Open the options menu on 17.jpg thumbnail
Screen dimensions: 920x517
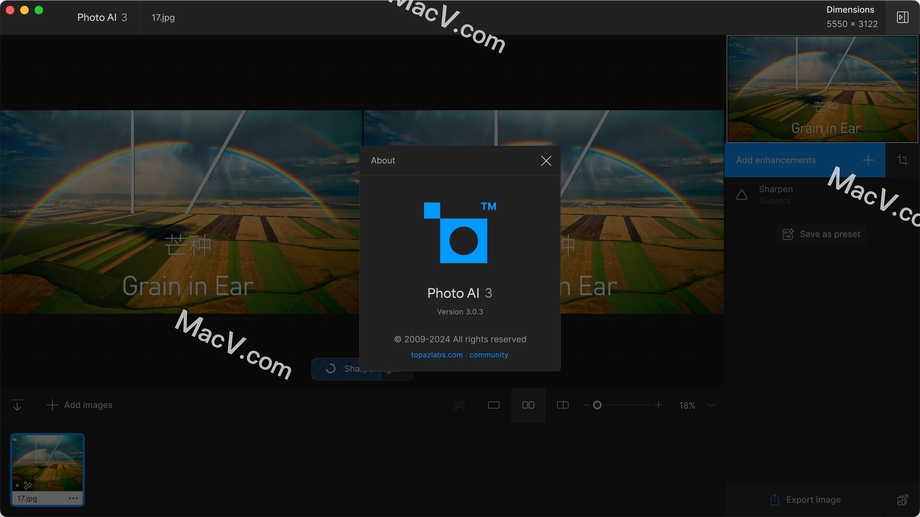coord(73,498)
